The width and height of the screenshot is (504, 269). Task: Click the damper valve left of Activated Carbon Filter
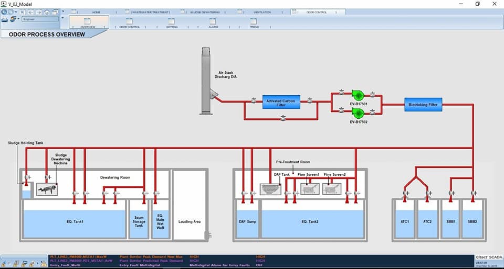(253, 100)
